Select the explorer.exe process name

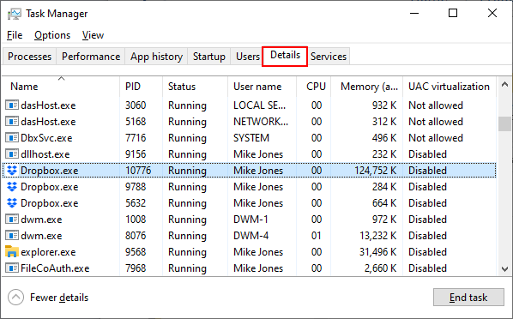[48, 252]
